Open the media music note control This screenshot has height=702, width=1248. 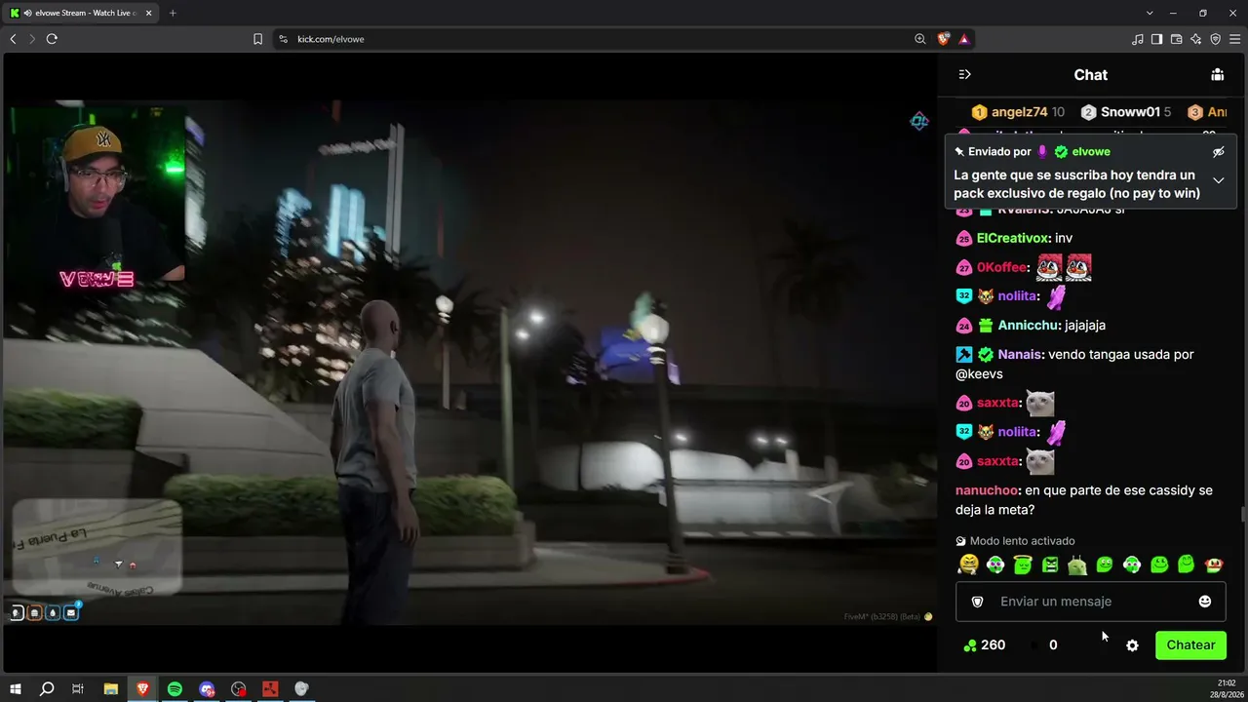click(x=1137, y=39)
